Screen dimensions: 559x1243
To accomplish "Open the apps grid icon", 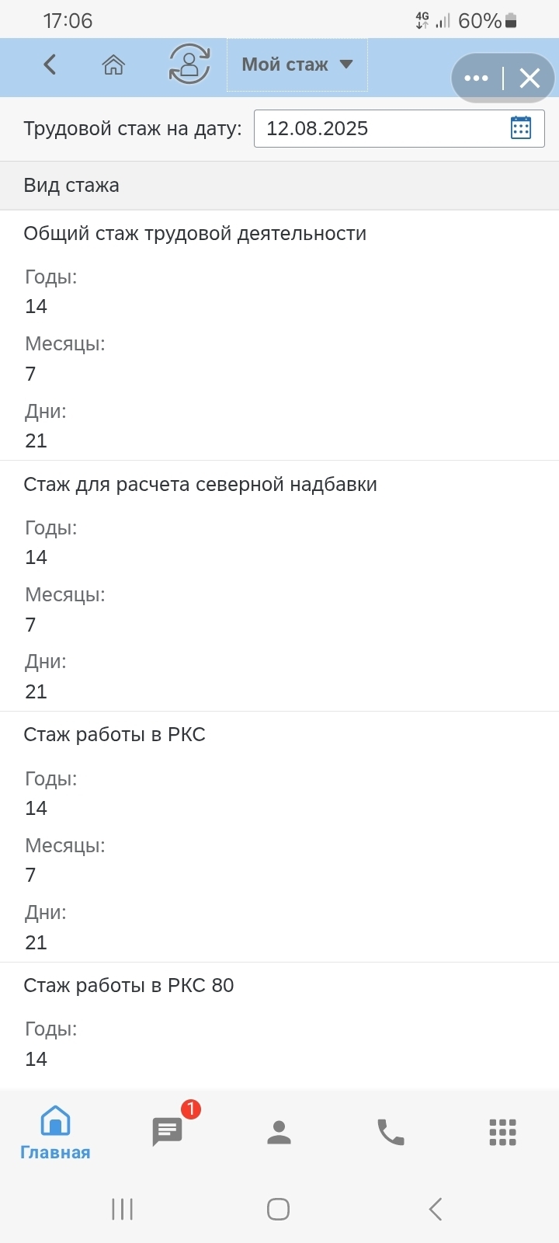I will coord(502,1132).
